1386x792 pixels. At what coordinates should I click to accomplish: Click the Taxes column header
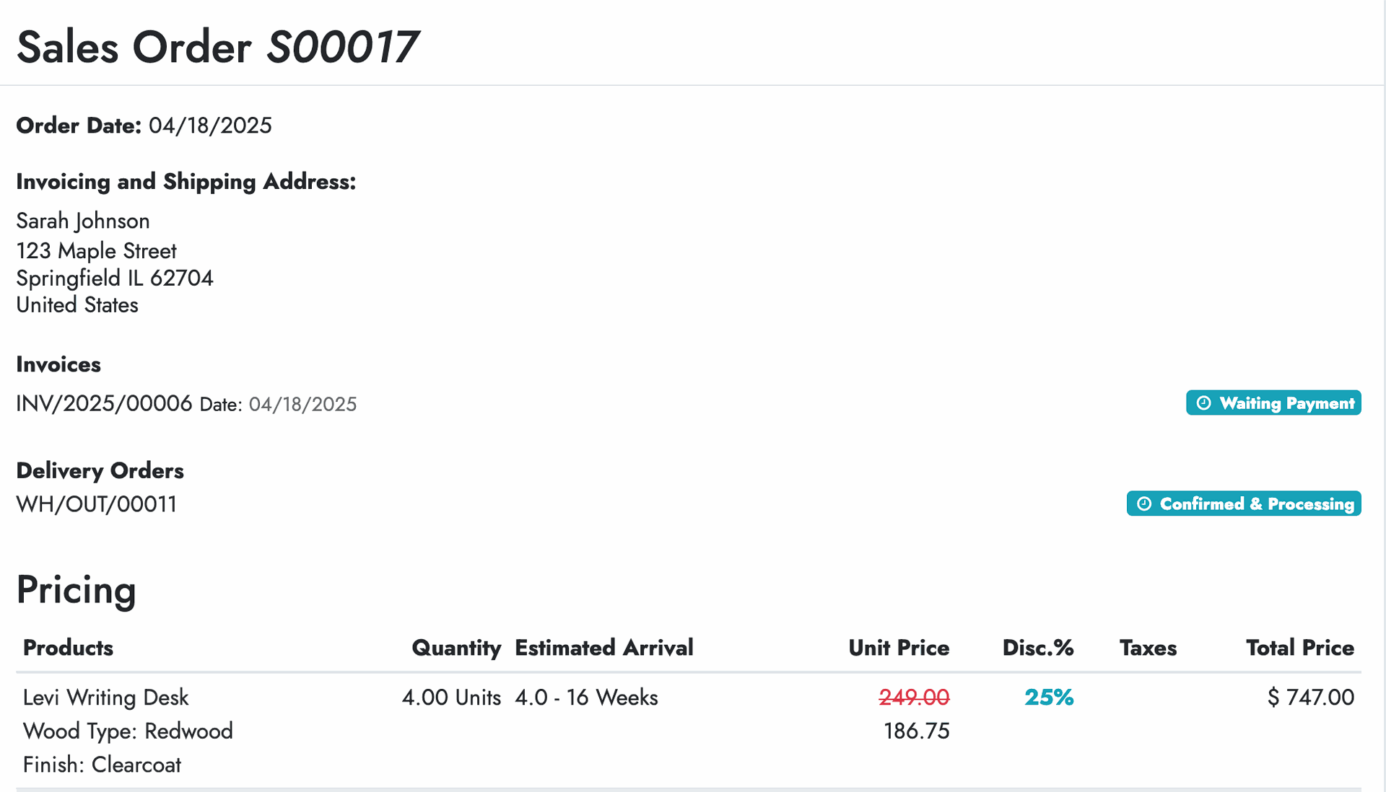point(1148,648)
